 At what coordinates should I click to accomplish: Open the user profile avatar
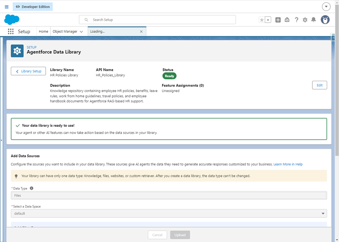[x=325, y=20]
